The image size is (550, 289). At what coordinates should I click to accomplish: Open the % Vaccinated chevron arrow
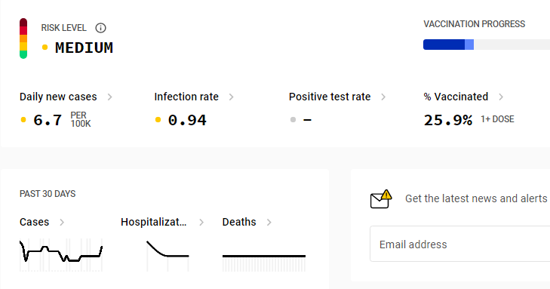click(x=501, y=97)
